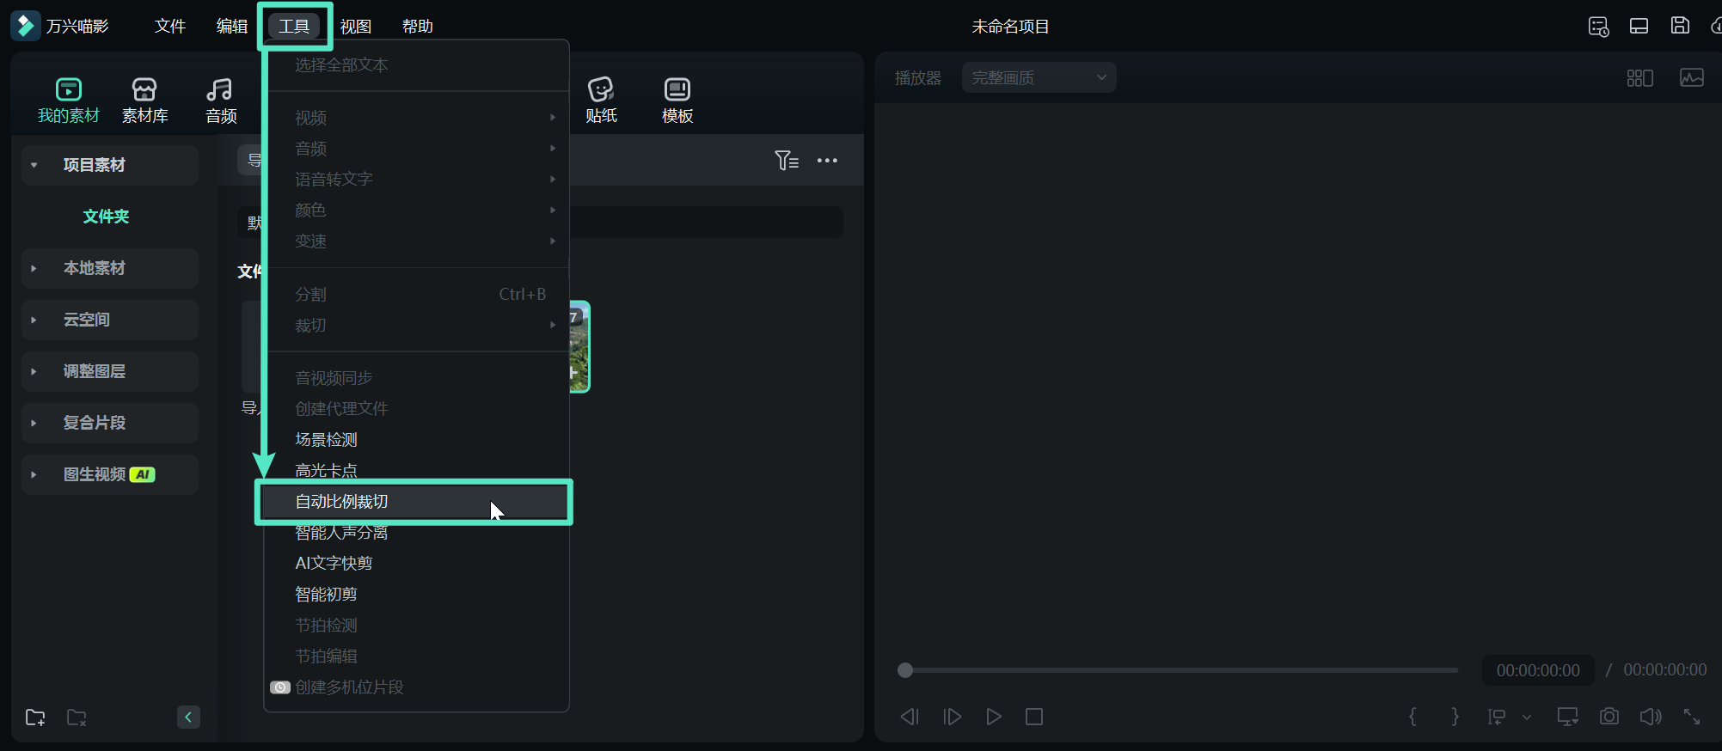The width and height of the screenshot is (1722, 751).
Task: Collapse the sidebar with arrow button
Action: pos(188,717)
